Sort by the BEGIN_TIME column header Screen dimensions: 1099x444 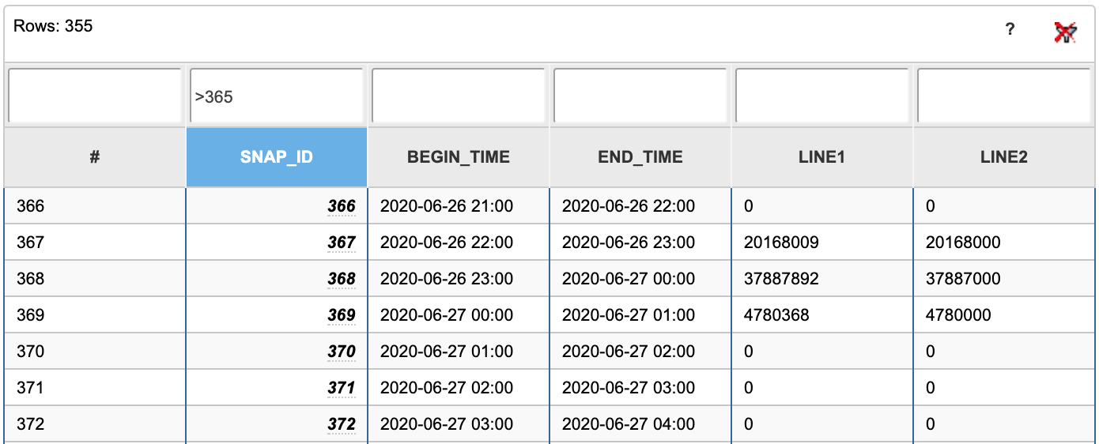[459, 156]
